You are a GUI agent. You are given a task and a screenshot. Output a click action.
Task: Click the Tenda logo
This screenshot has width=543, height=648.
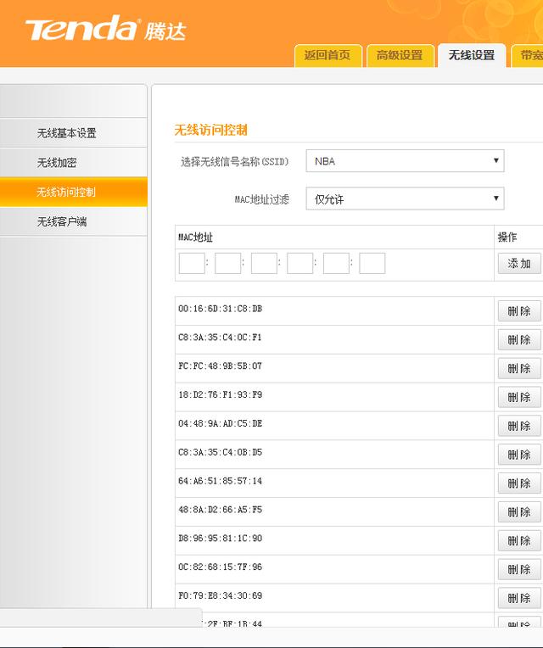[106, 28]
